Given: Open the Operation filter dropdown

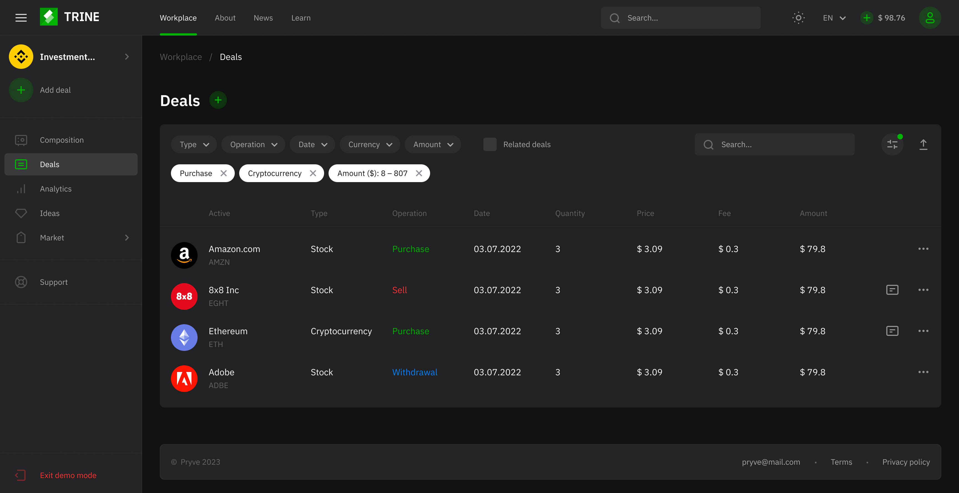Looking at the screenshot, I should [x=253, y=144].
